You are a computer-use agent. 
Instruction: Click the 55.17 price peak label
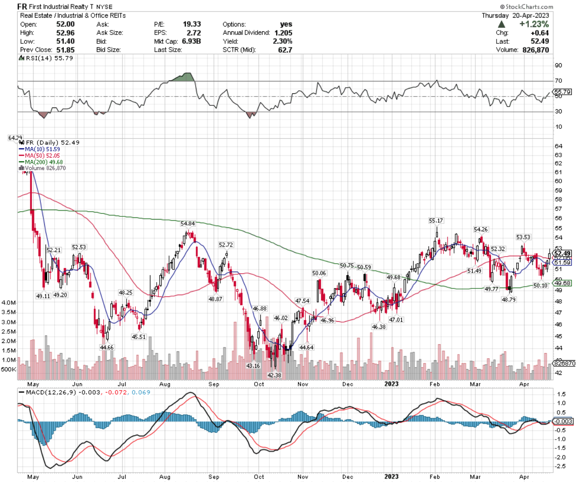(436, 220)
